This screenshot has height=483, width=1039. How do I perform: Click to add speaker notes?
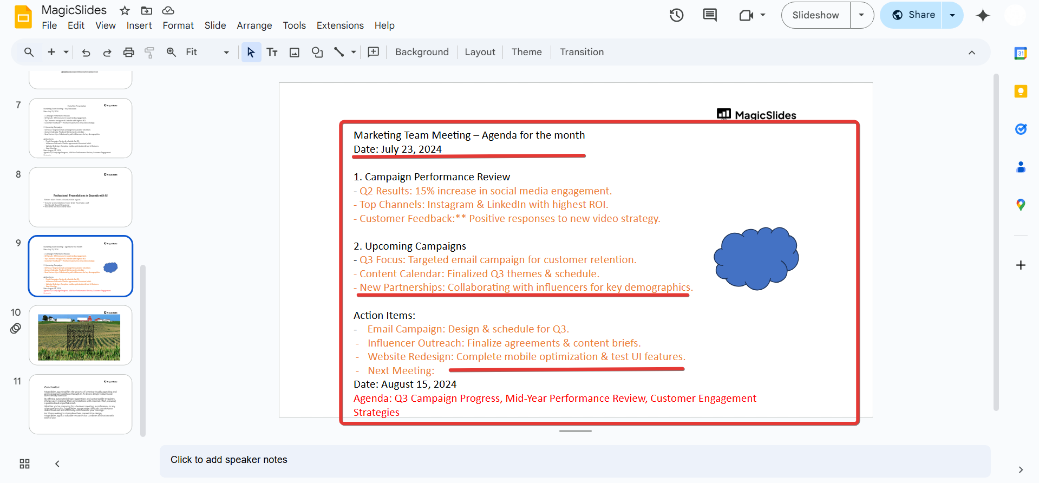click(575, 461)
